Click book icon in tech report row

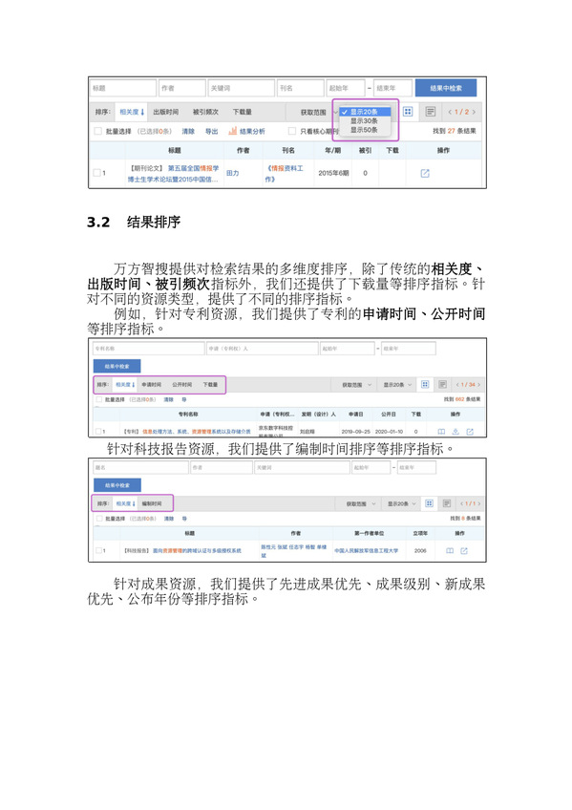click(x=450, y=551)
